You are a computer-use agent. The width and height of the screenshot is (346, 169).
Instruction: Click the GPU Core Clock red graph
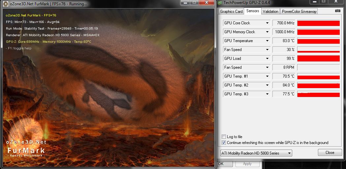coord(318,23)
